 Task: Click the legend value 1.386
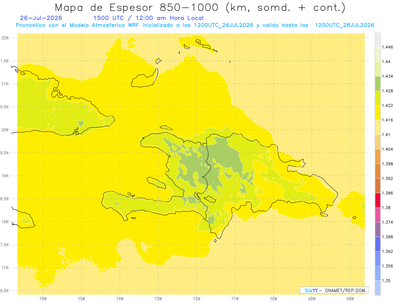388,193
